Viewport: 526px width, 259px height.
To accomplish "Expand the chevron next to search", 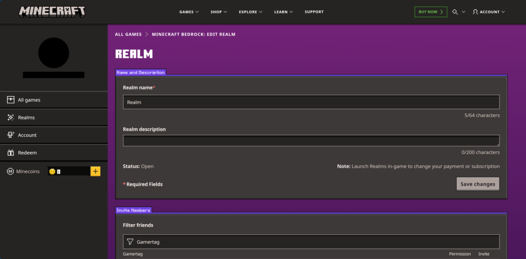I will tap(464, 12).
